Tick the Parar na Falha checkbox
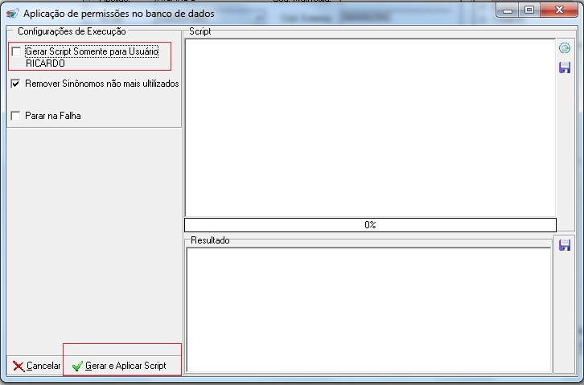 15,116
